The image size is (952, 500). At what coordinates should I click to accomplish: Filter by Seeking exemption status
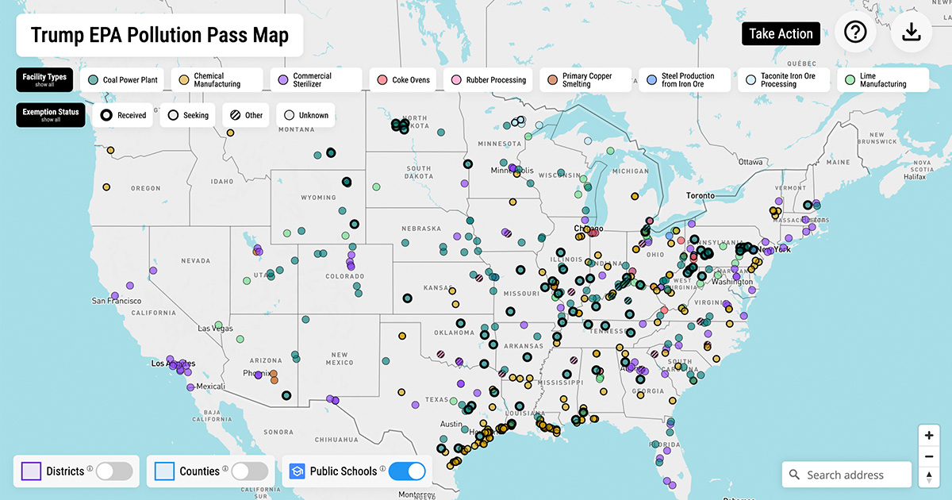(188, 115)
